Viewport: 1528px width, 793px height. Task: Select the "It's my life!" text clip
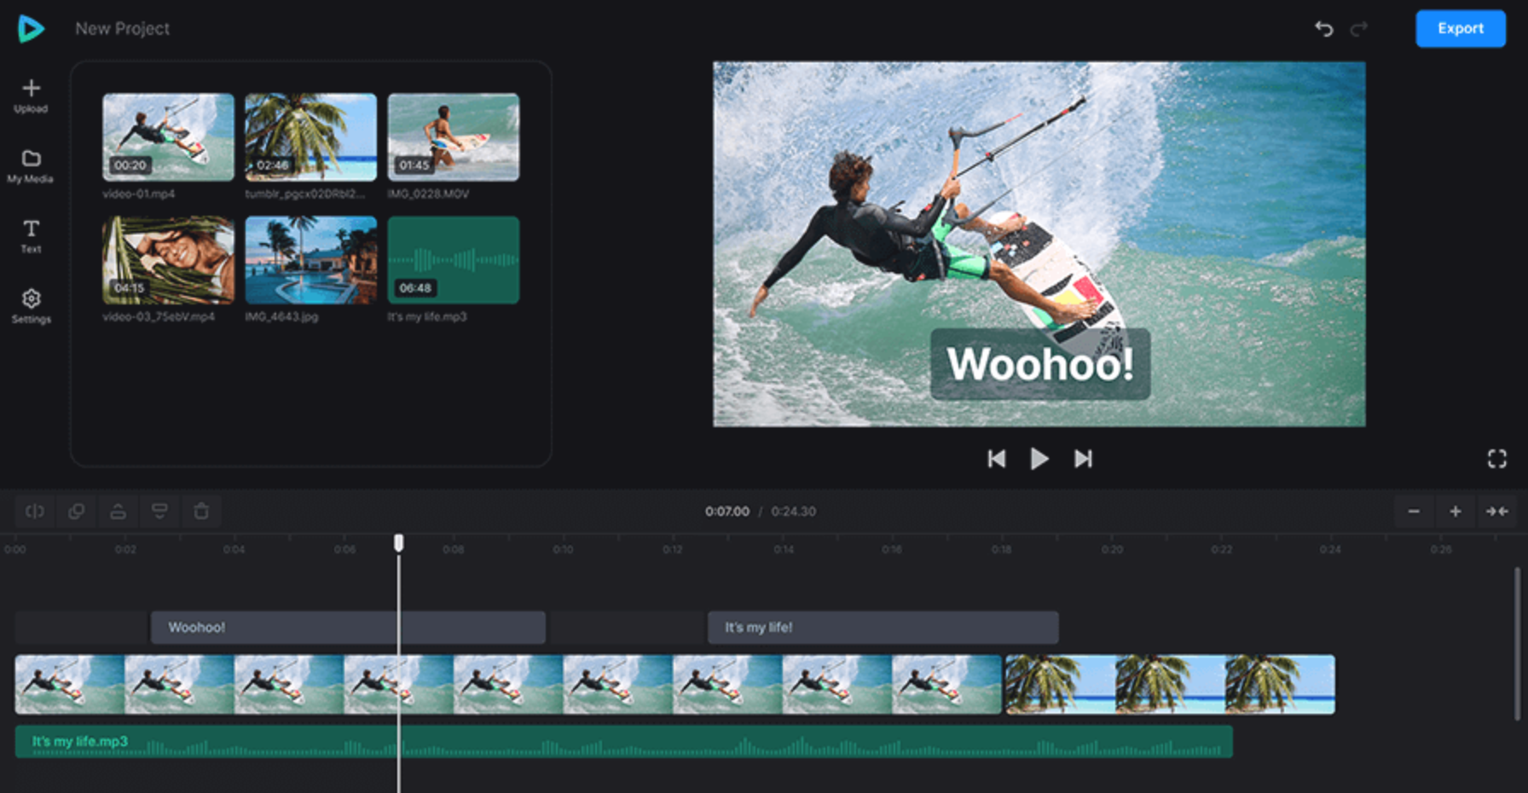click(883, 628)
